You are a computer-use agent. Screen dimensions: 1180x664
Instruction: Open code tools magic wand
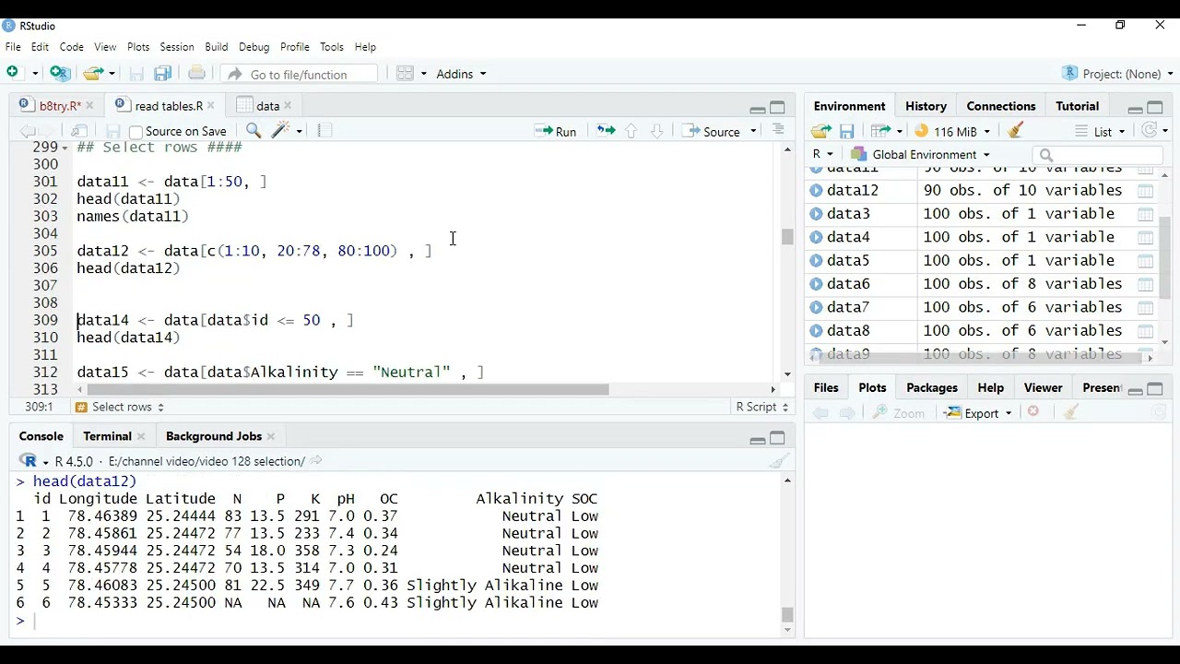(x=281, y=131)
